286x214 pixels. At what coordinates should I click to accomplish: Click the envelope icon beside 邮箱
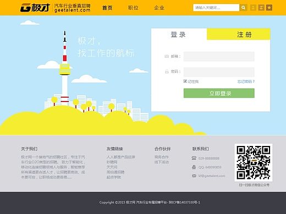(x=167, y=56)
